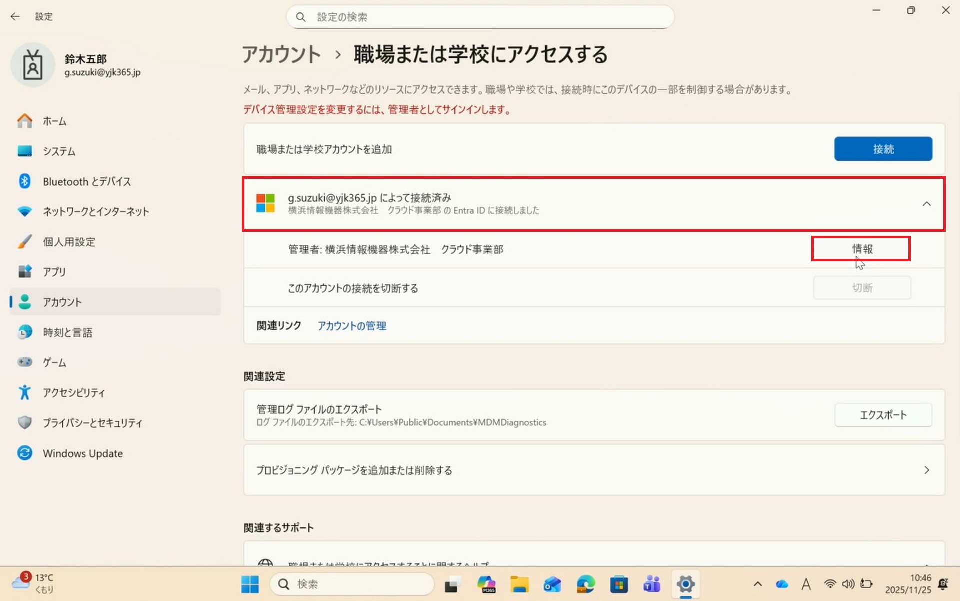
Task: Click the 接続 button
Action: tap(883, 149)
